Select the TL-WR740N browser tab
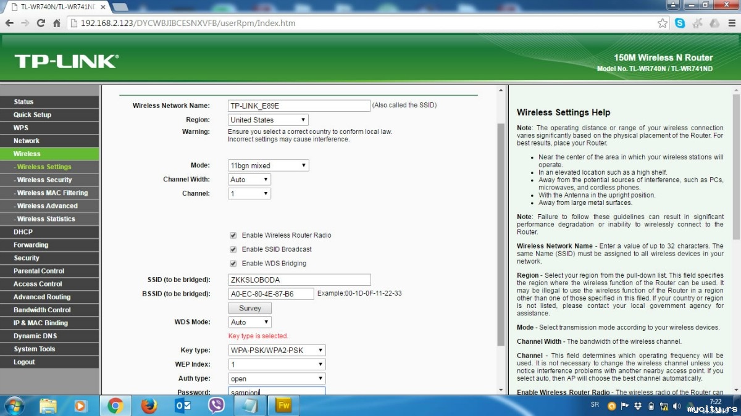The height and width of the screenshot is (416, 741). pyautogui.click(x=56, y=7)
